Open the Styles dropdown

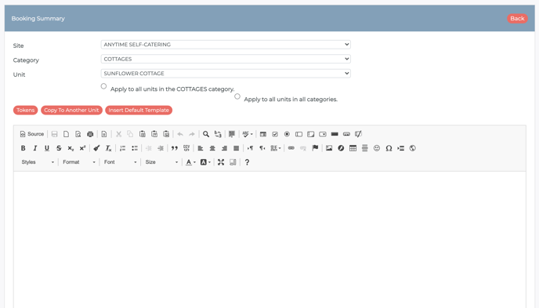coord(38,162)
